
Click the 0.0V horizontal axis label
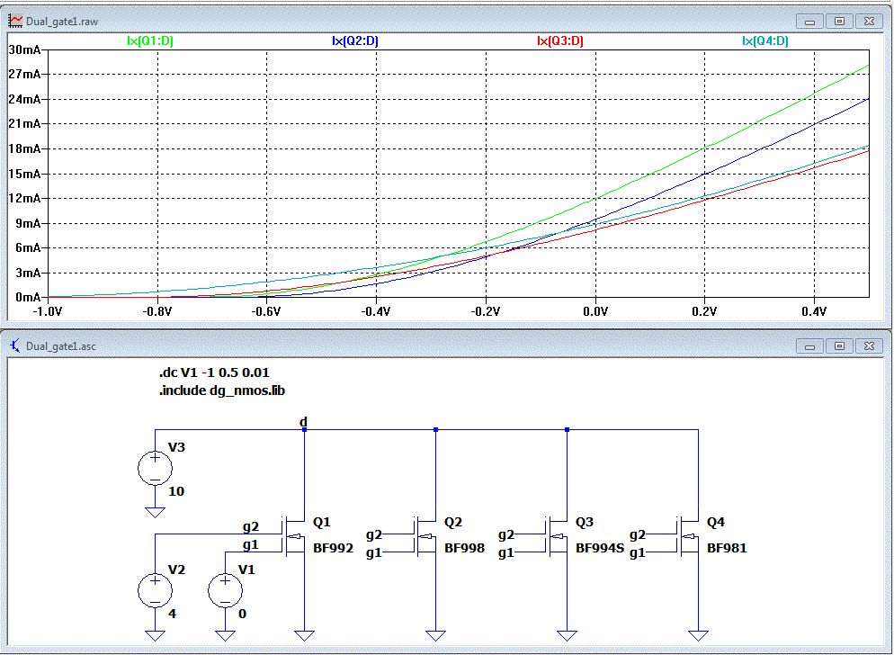(x=595, y=311)
